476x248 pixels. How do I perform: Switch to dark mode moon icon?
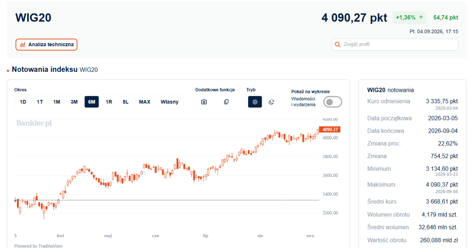coord(272,102)
